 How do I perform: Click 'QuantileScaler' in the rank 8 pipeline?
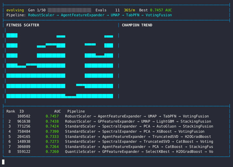pos(80,152)
